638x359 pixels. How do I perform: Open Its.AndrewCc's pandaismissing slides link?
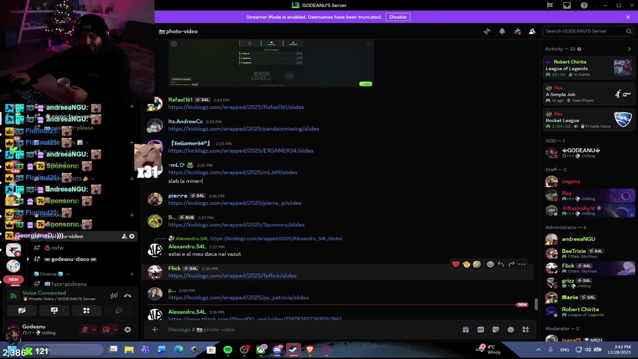(x=243, y=129)
